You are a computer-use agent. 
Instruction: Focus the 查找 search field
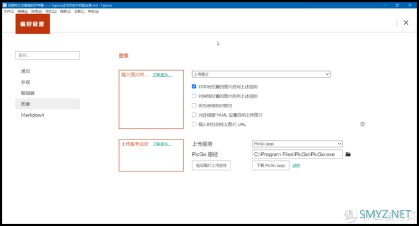pos(47,55)
